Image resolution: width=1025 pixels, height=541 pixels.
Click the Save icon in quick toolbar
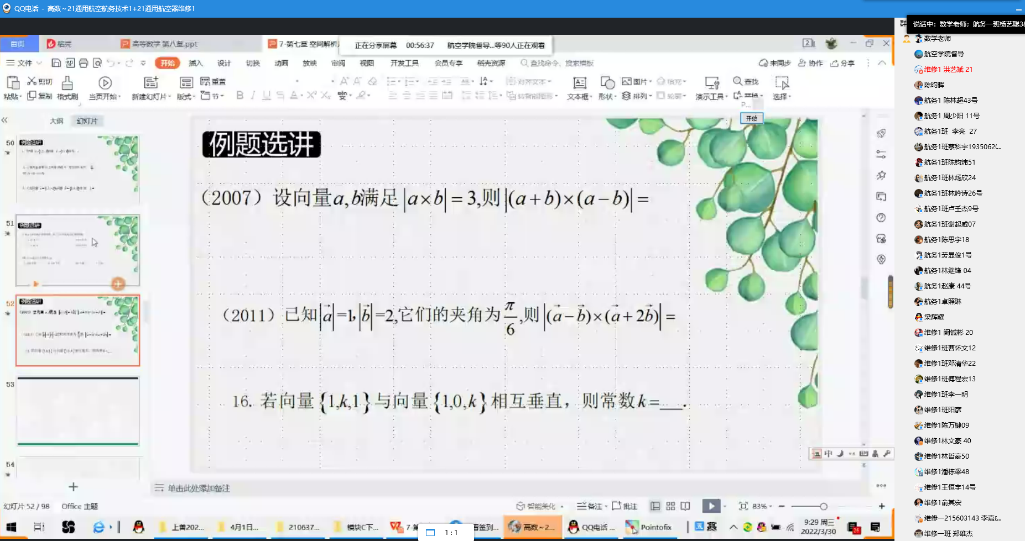(56, 63)
